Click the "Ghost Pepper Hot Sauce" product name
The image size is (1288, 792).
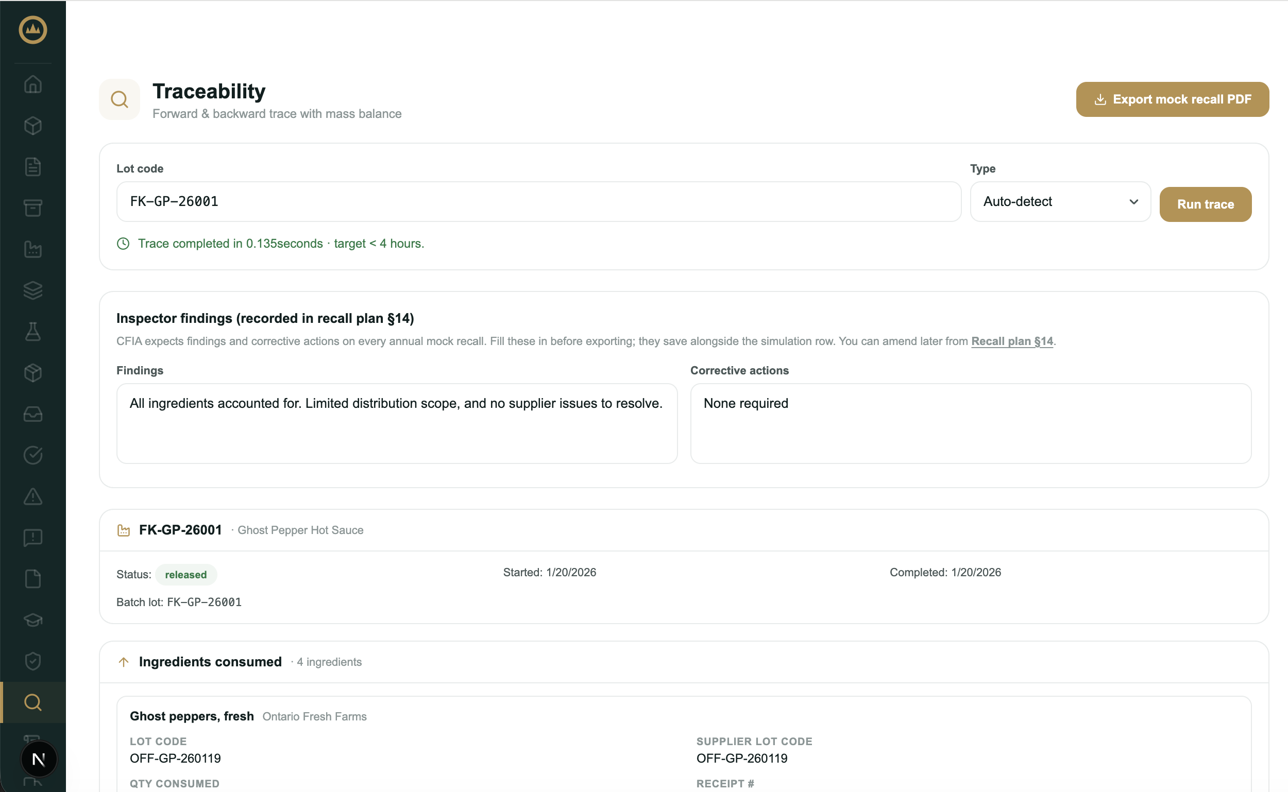pyautogui.click(x=301, y=530)
